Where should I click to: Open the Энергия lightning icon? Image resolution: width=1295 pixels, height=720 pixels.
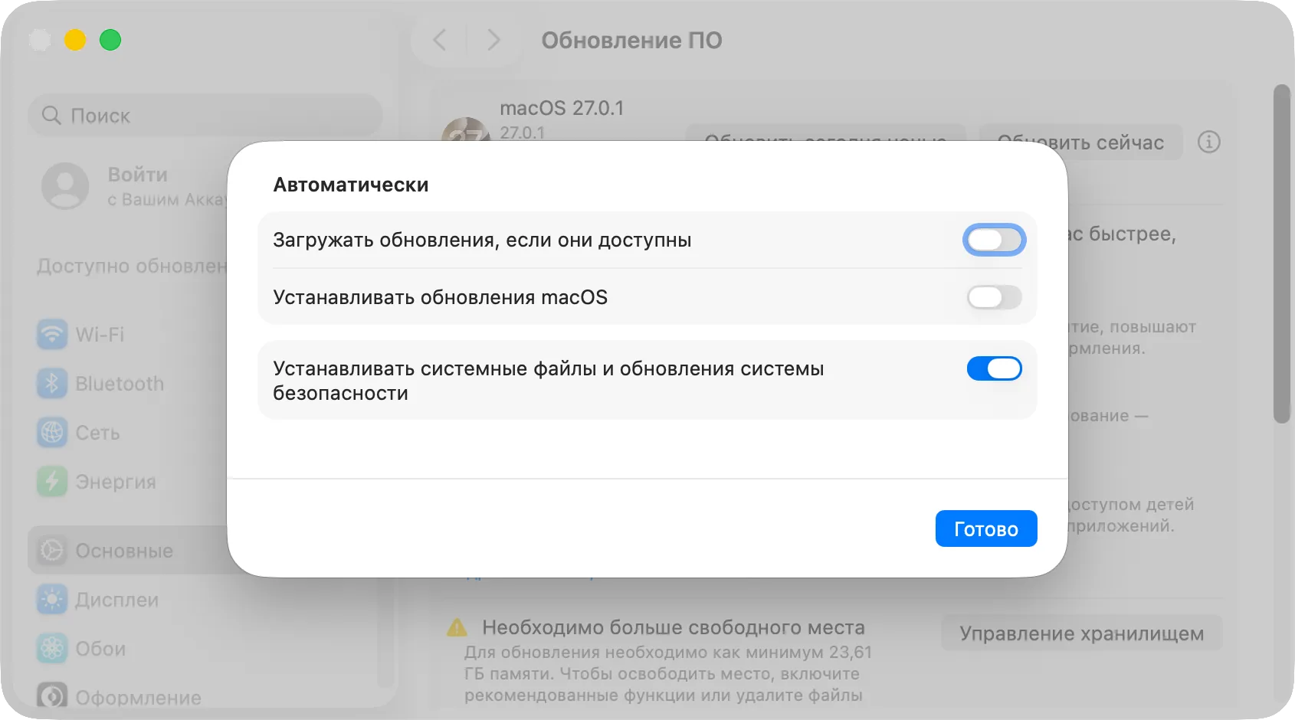pyautogui.click(x=52, y=482)
